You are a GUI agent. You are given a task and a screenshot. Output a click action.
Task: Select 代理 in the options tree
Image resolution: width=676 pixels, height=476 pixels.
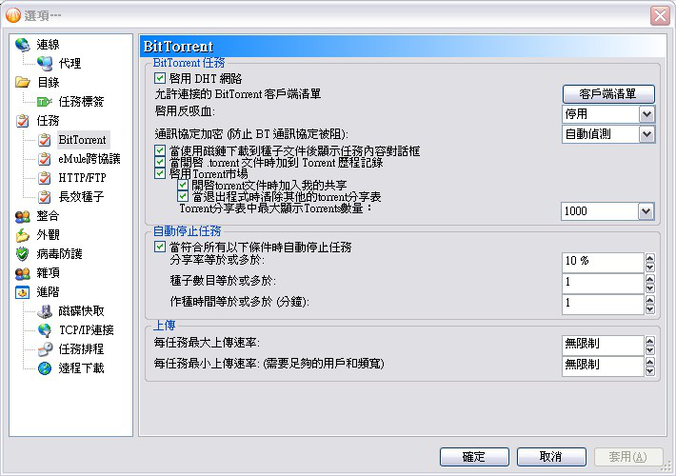(x=70, y=64)
